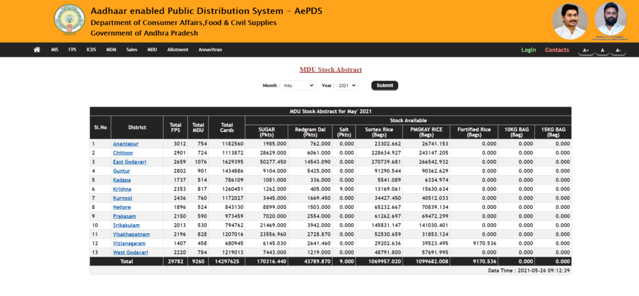Click the Data Time 2021-05-26 09:12:39 stamp
Screen dimensions: 639x296
coord(529,270)
